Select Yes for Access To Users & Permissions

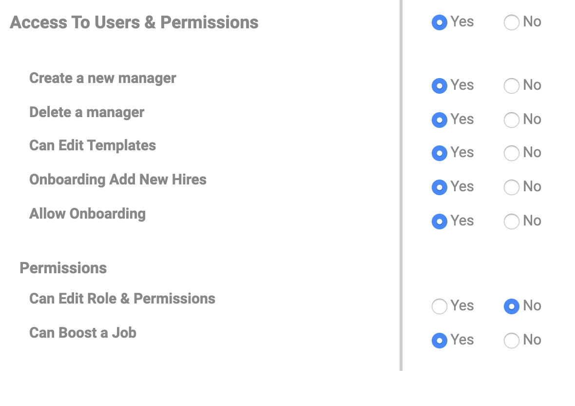(x=440, y=22)
